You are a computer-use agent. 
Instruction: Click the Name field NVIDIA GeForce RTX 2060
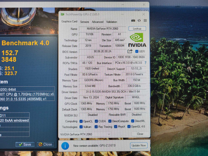coord(102,29)
